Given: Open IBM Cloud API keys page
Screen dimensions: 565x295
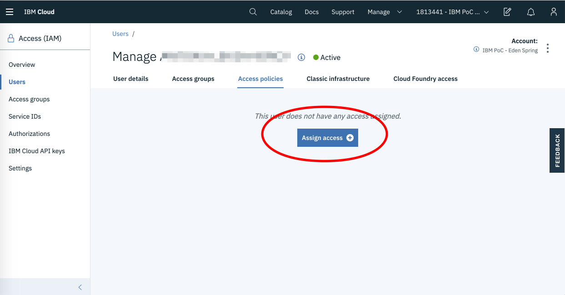Looking at the screenshot, I should point(37,151).
